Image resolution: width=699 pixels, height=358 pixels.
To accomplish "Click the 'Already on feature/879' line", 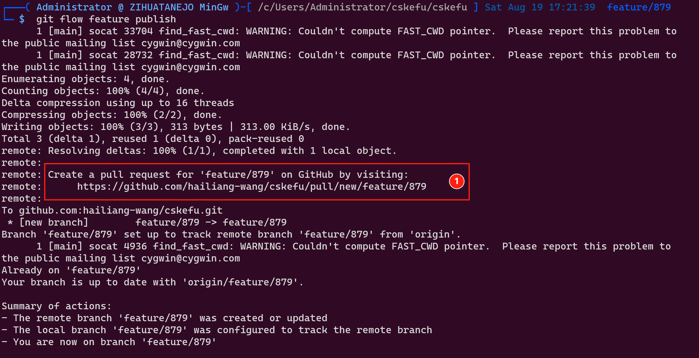I will pyautogui.click(x=71, y=270).
